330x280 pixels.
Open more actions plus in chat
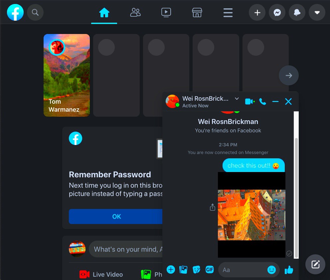[171, 269]
